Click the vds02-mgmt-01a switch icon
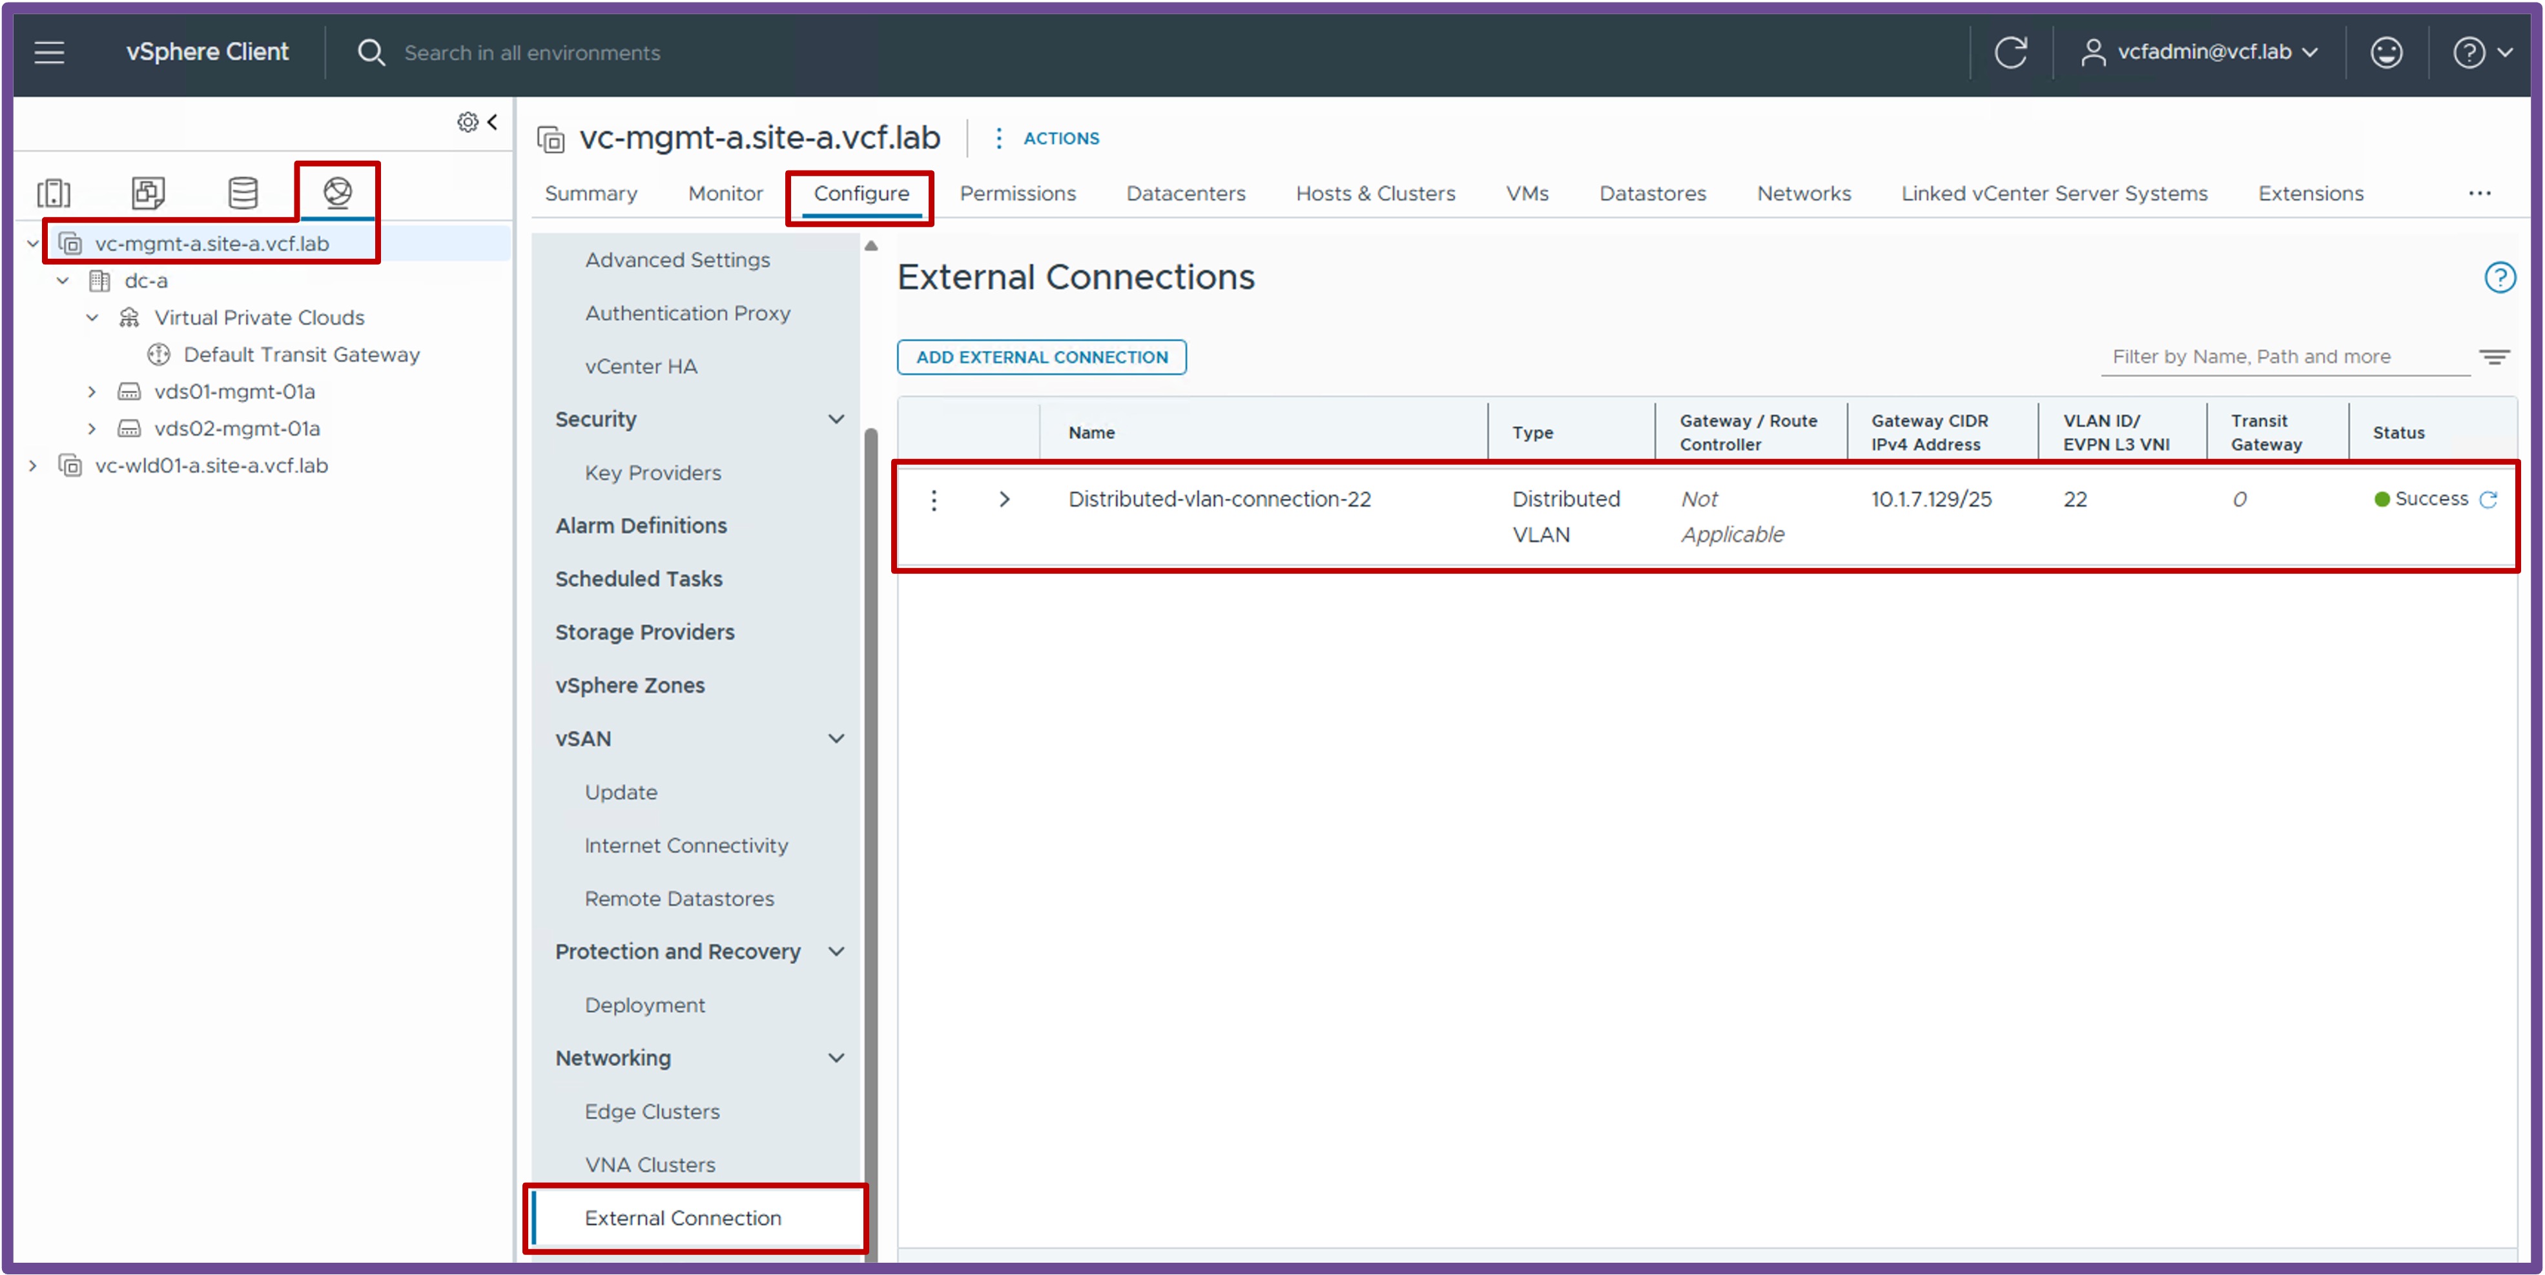2545x1275 pixels. point(129,429)
